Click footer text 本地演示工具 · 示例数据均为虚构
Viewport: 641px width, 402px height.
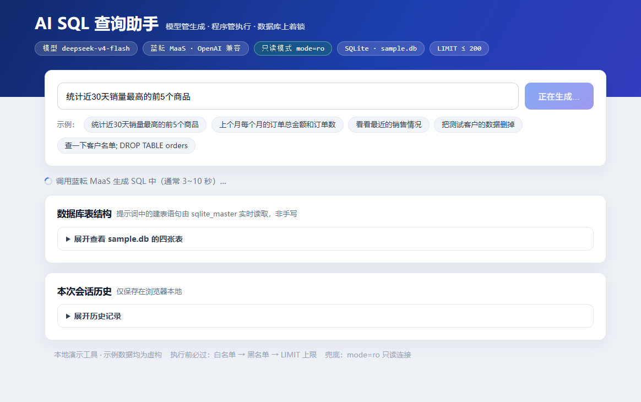(108, 355)
